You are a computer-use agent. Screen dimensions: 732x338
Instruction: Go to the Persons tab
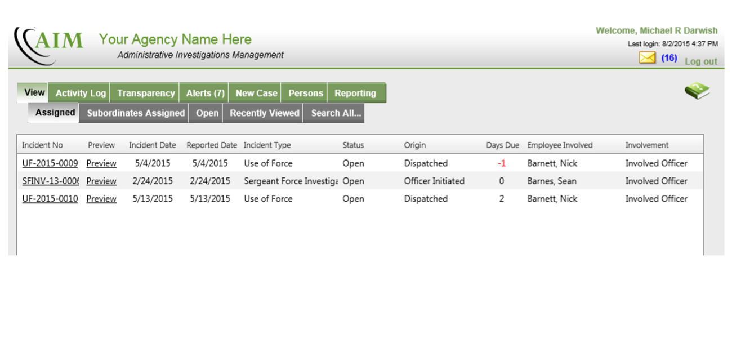[306, 93]
